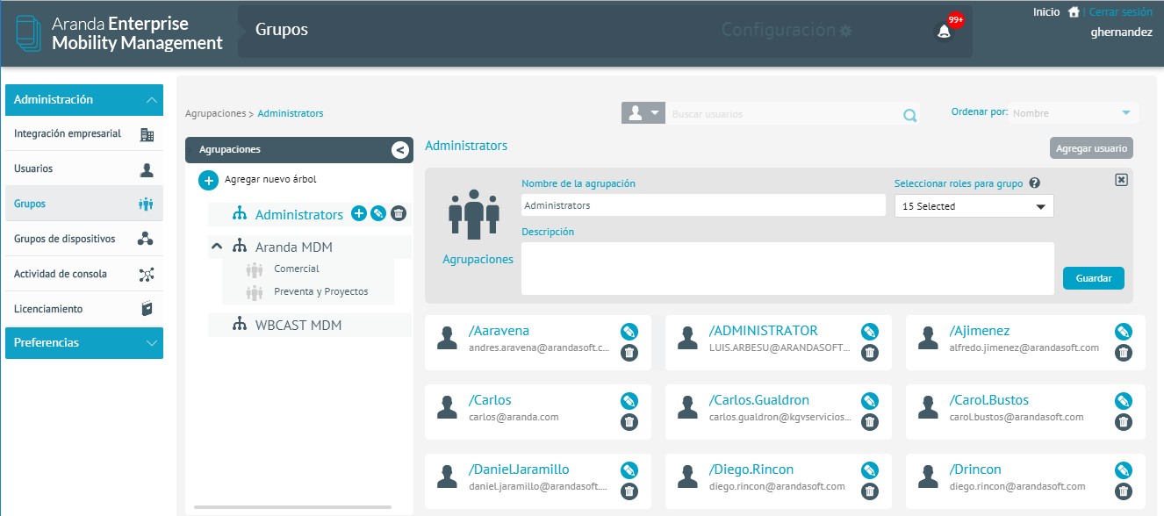Close the group details panel
Image resolution: width=1164 pixels, height=516 pixels.
pyautogui.click(x=1121, y=179)
